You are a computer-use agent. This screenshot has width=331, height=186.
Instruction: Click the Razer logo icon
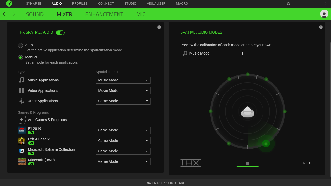coord(9,4)
